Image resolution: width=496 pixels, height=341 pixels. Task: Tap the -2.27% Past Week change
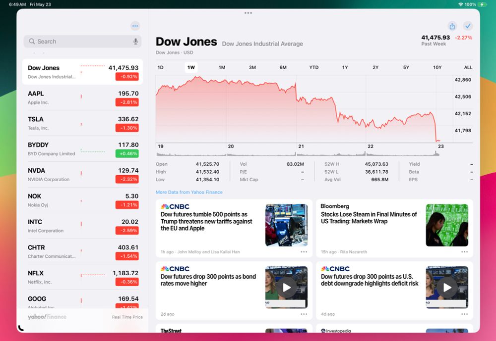[x=463, y=38]
